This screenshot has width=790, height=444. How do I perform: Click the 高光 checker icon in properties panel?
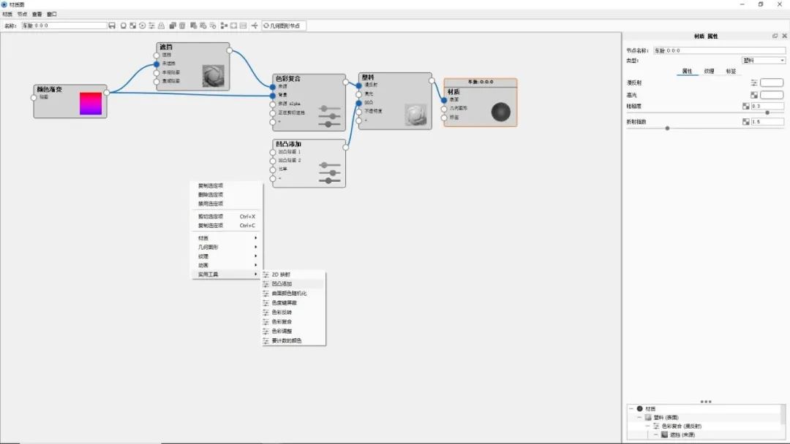(753, 95)
